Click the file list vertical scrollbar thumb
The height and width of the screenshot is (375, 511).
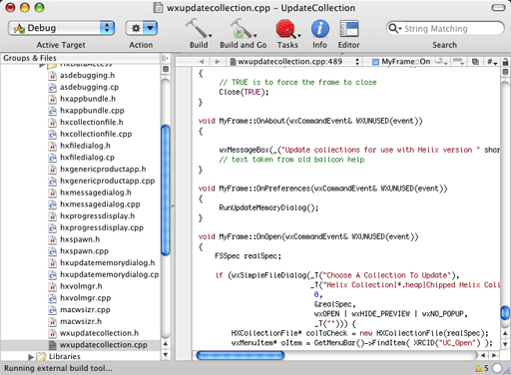coord(166,190)
